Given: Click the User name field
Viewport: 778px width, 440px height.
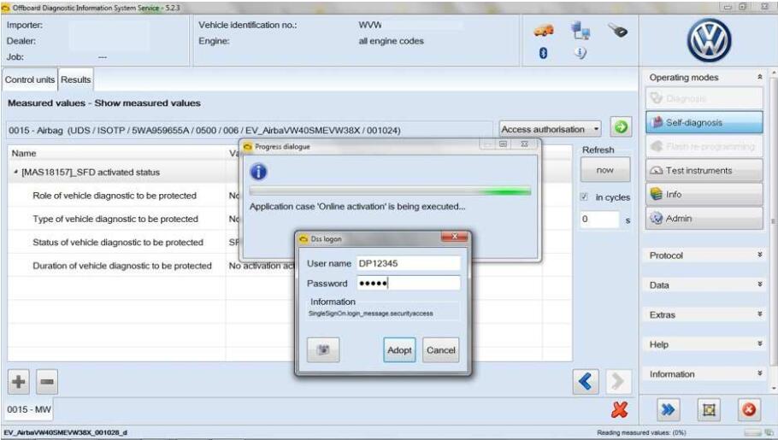Looking at the screenshot, I should click(x=409, y=263).
